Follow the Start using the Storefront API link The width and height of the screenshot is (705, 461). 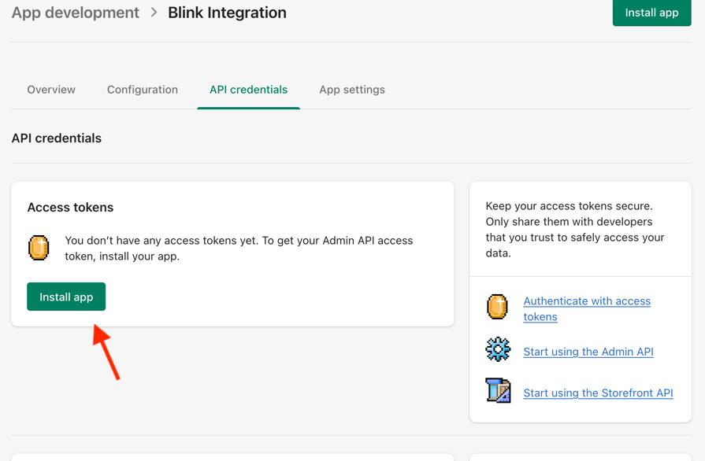pyautogui.click(x=598, y=393)
